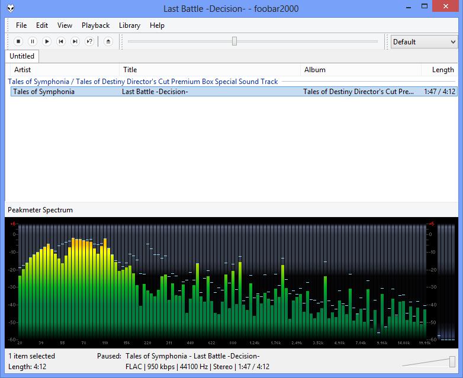Click the Open/eject file button
The height and width of the screenshot is (378, 463).
coord(108,41)
